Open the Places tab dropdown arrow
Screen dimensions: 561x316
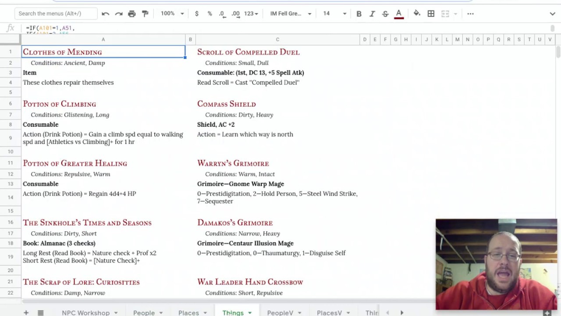pos(205,313)
